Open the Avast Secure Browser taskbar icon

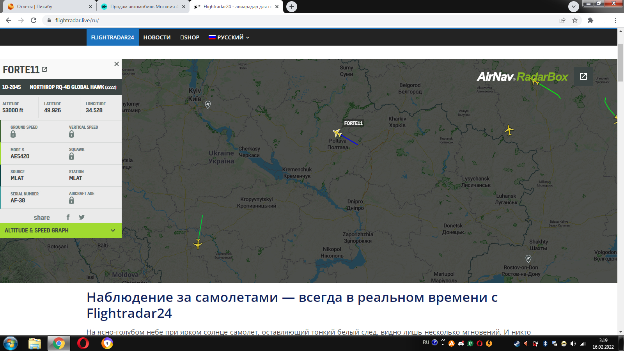[107, 343]
